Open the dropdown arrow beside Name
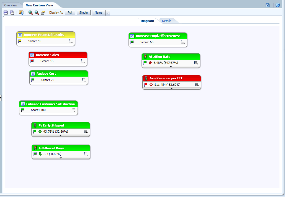Screen dimensions: 285x197 coord(108,13)
